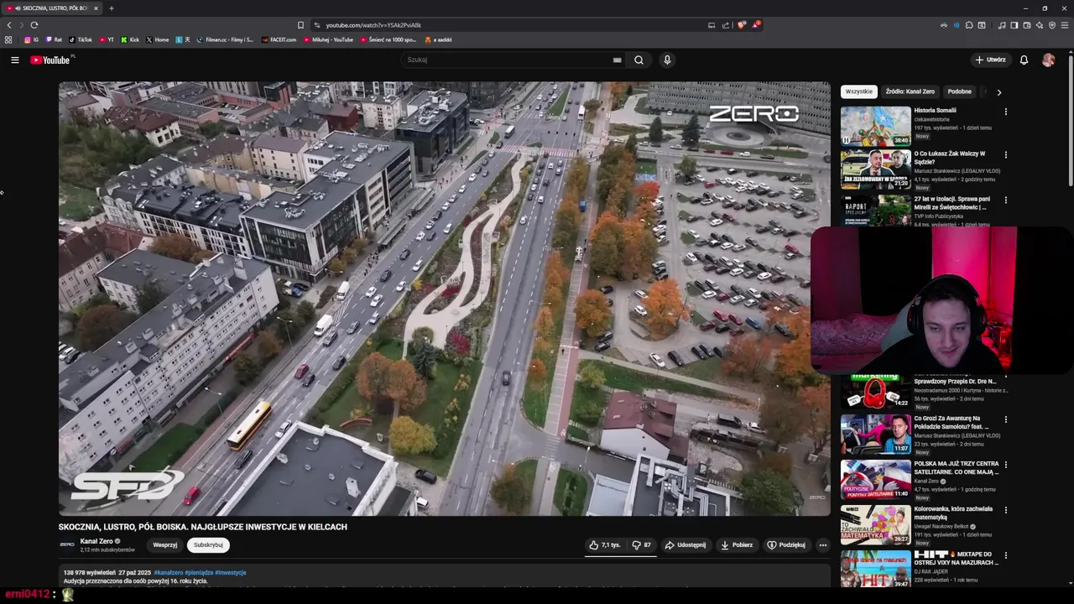
Task: Open the on-screen keyboard in search bar
Action: click(x=617, y=60)
